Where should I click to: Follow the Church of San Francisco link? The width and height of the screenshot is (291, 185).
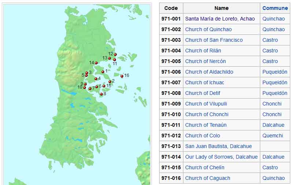pyautogui.click(x=214, y=40)
